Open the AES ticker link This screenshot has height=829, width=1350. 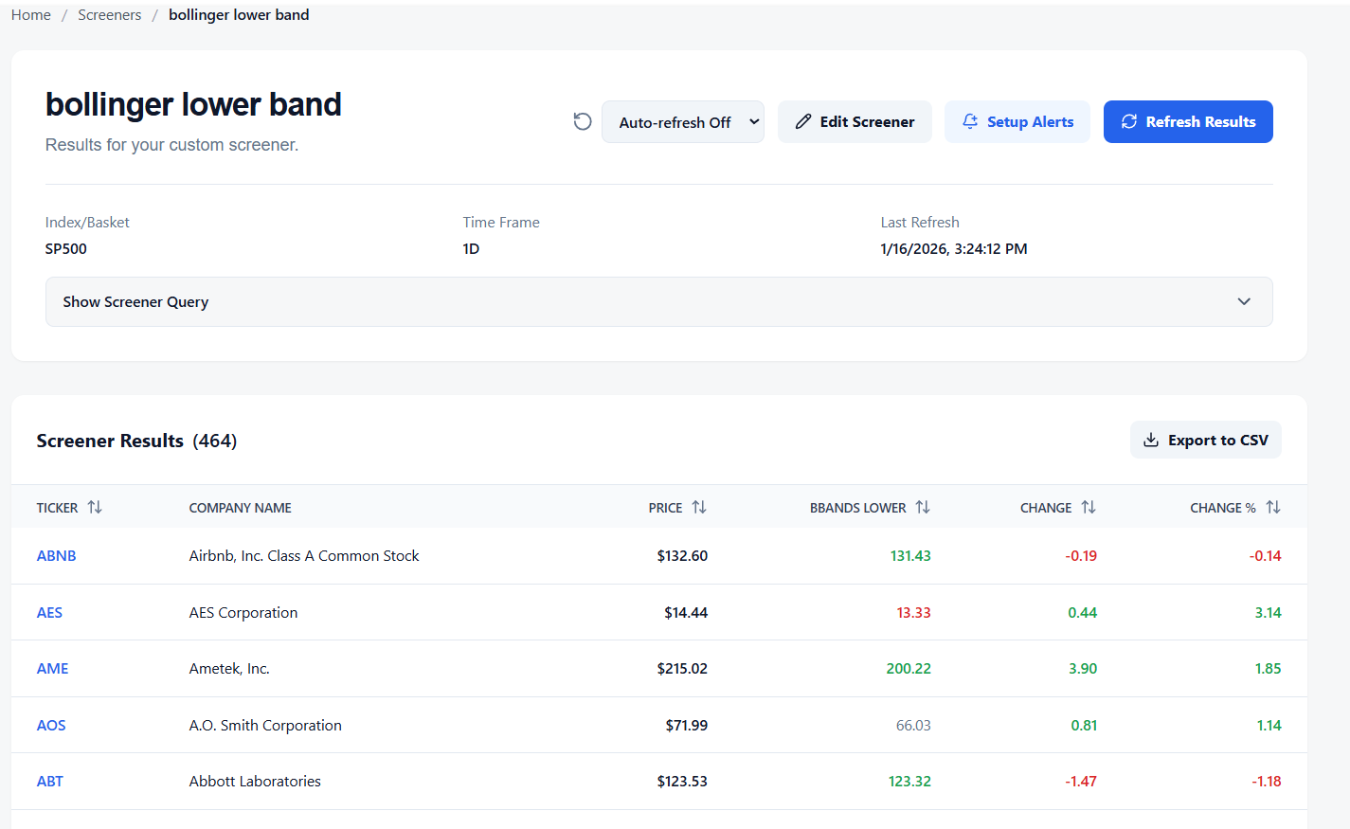(x=49, y=613)
